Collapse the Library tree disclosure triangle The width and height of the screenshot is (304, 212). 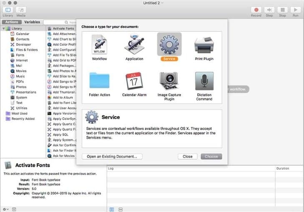(3, 28)
